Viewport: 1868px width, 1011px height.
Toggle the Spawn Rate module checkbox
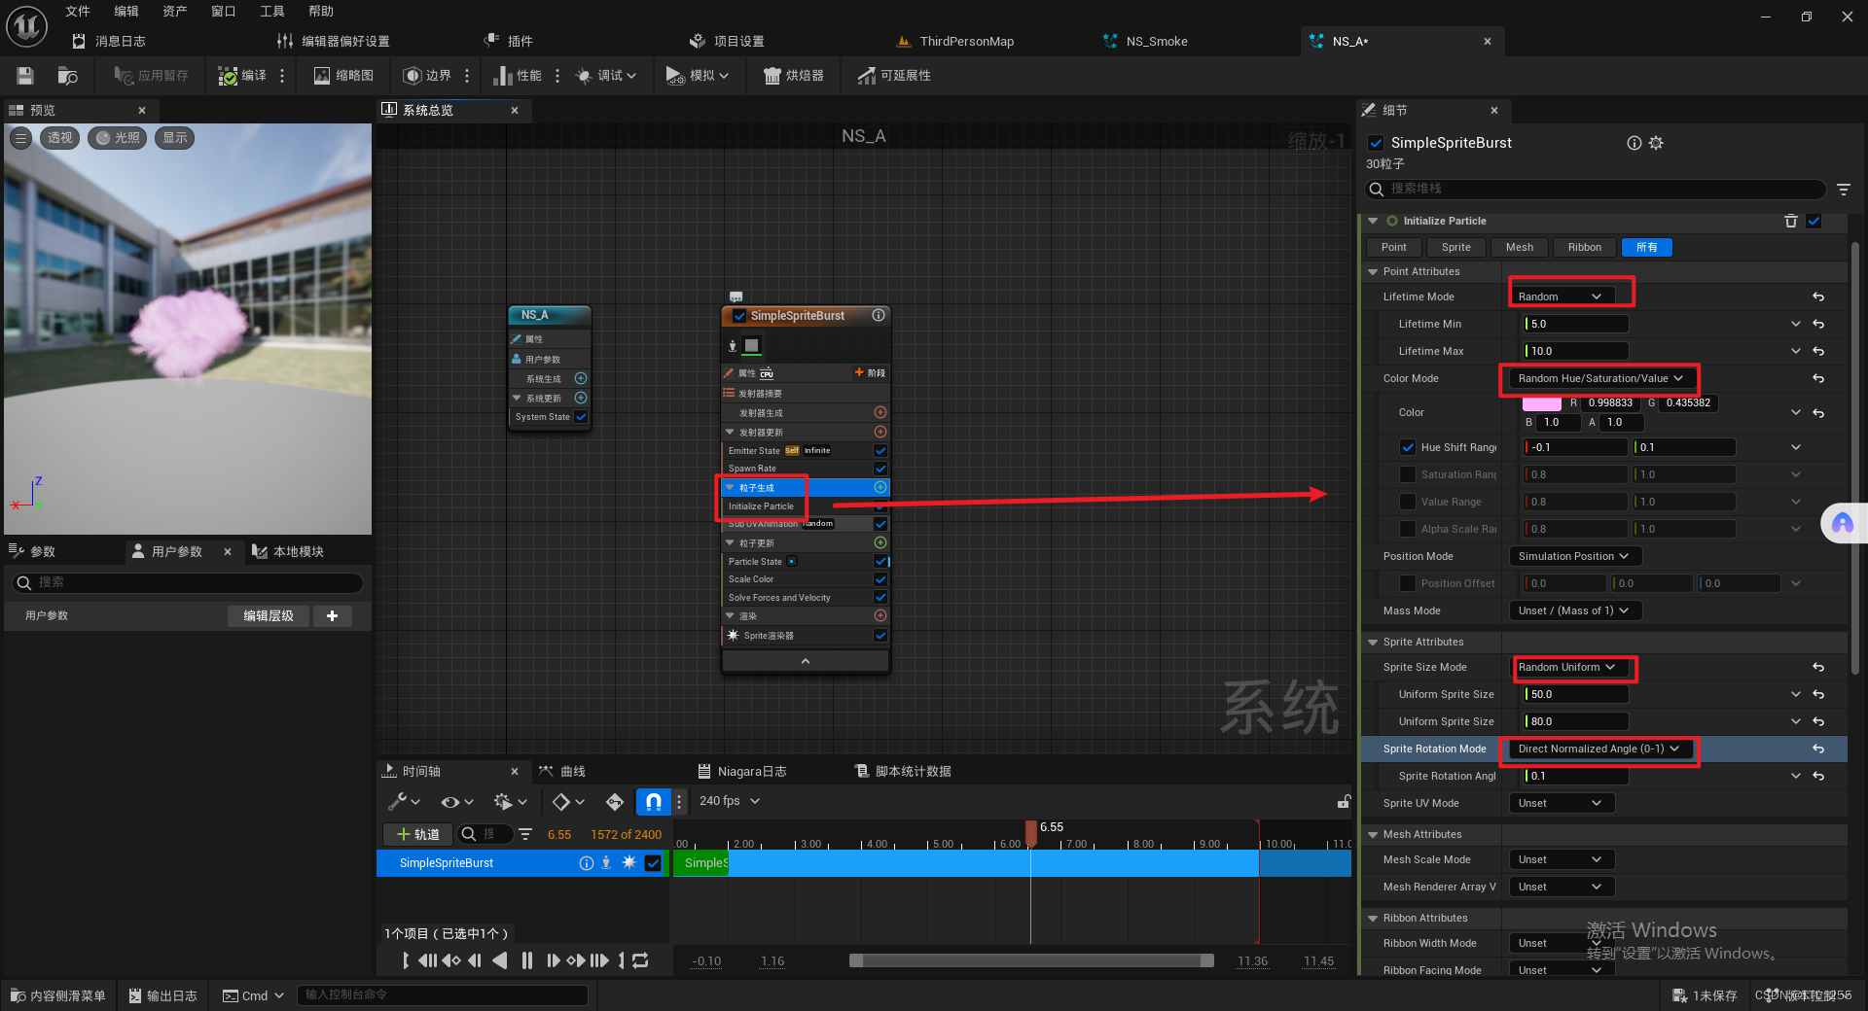click(880, 469)
